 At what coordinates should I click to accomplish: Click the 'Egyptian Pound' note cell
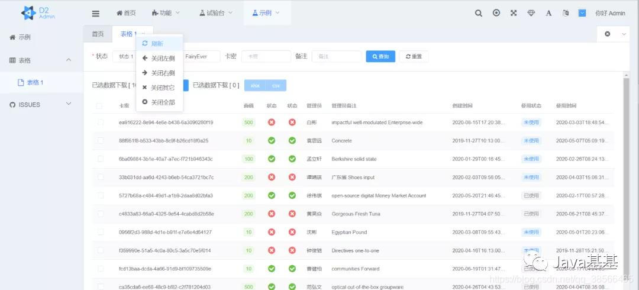349,232
